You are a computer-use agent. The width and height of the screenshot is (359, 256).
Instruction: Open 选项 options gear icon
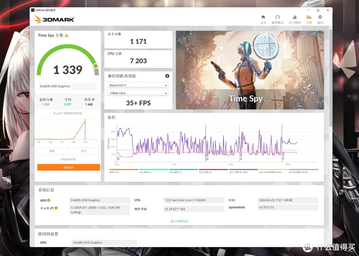click(x=320, y=17)
